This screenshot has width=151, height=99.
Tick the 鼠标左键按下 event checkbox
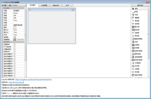pyautogui.click(x=15, y=54)
